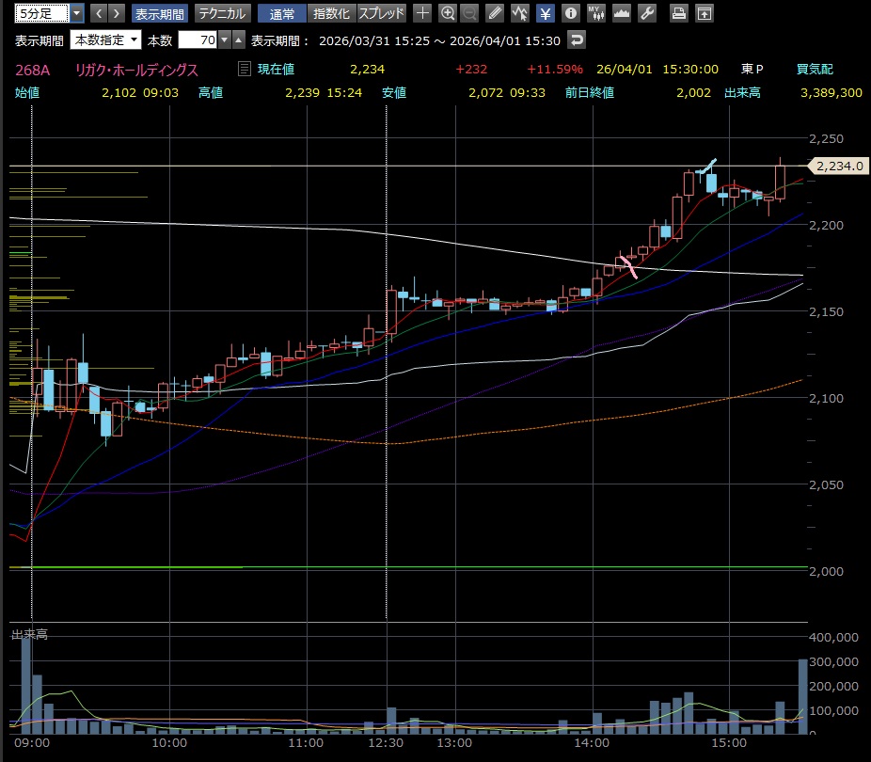Click the pop-out window icon
Viewport: 871px width, 762px height.
tap(704, 13)
